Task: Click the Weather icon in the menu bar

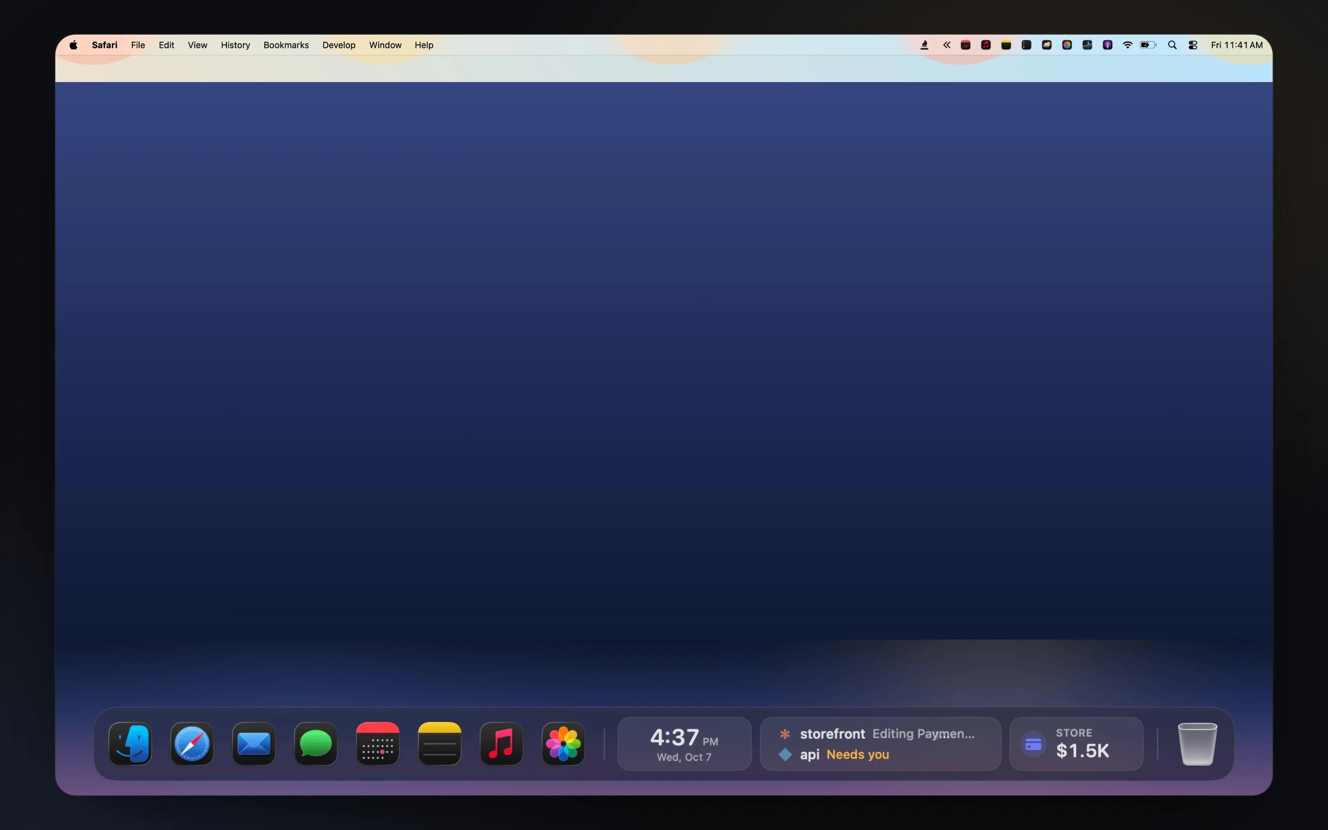Action: (1047, 45)
